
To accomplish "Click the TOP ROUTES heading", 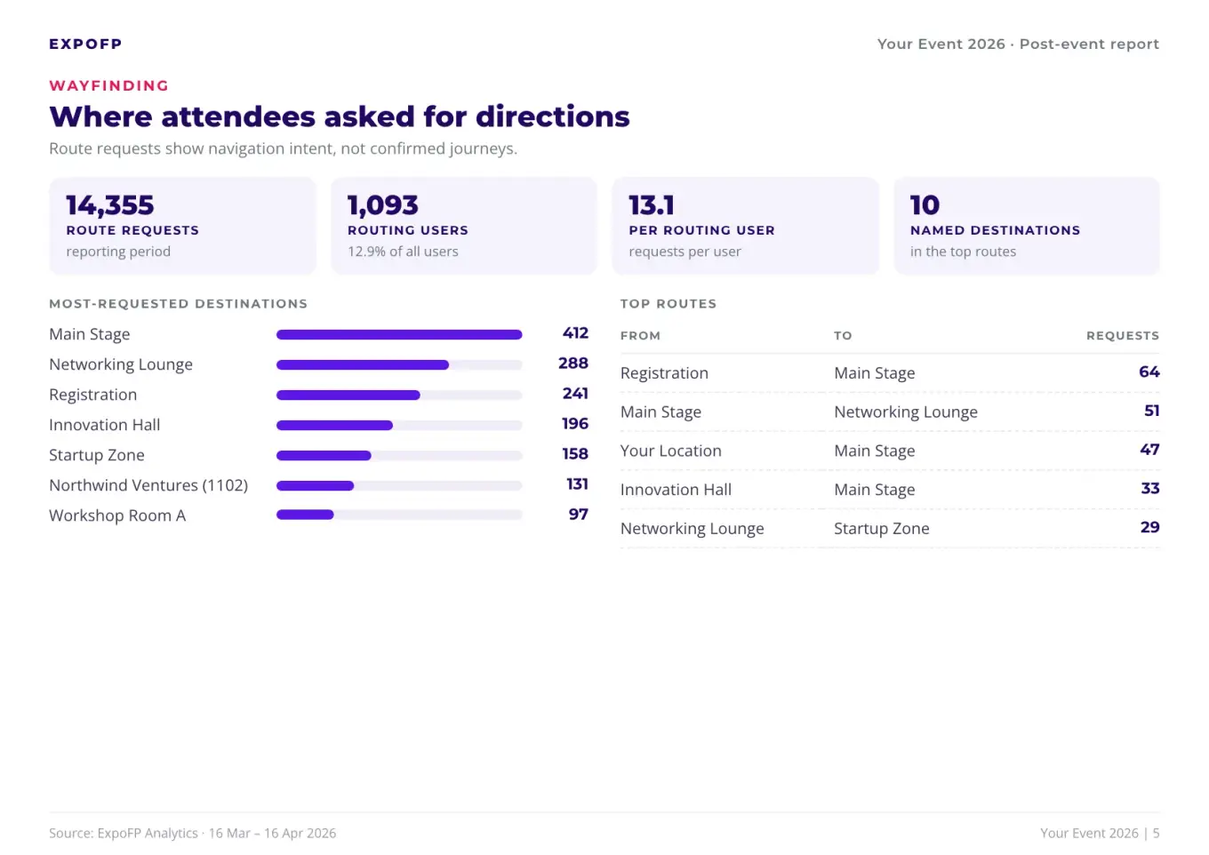I will point(669,304).
